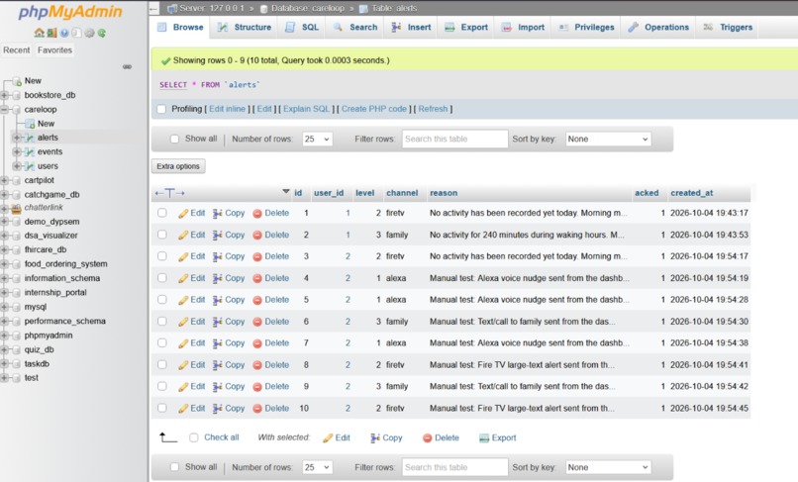The width and height of the screenshot is (798, 482).
Task: Open the Triggers tab
Action: coord(728,28)
